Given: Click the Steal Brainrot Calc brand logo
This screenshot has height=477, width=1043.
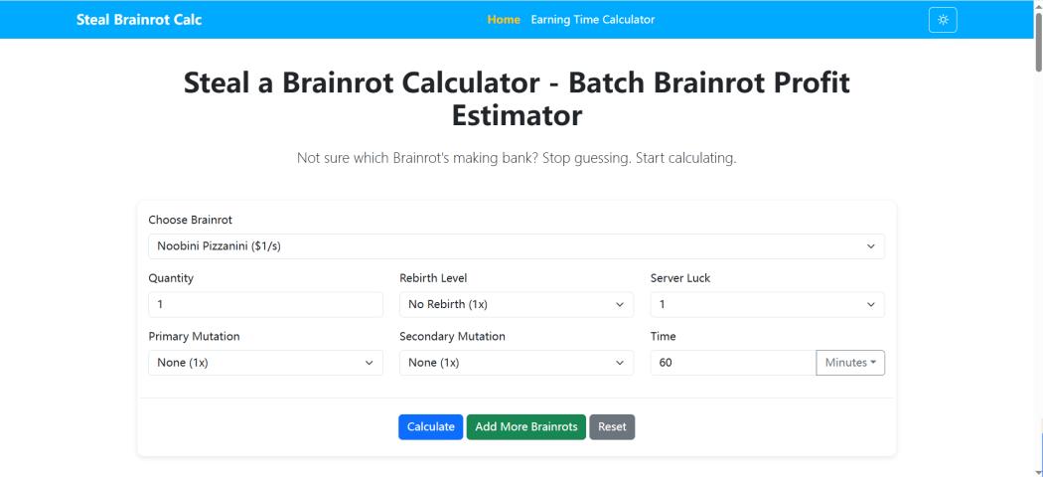Looking at the screenshot, I should tap(139, 20).
